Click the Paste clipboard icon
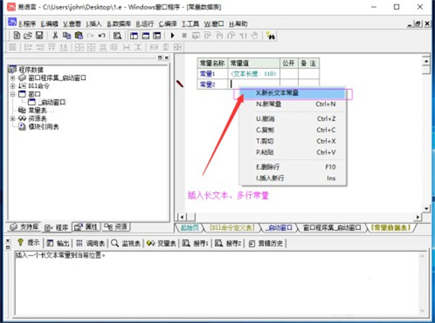The width and height of the screenshot is (435, 323). point(79,35)
